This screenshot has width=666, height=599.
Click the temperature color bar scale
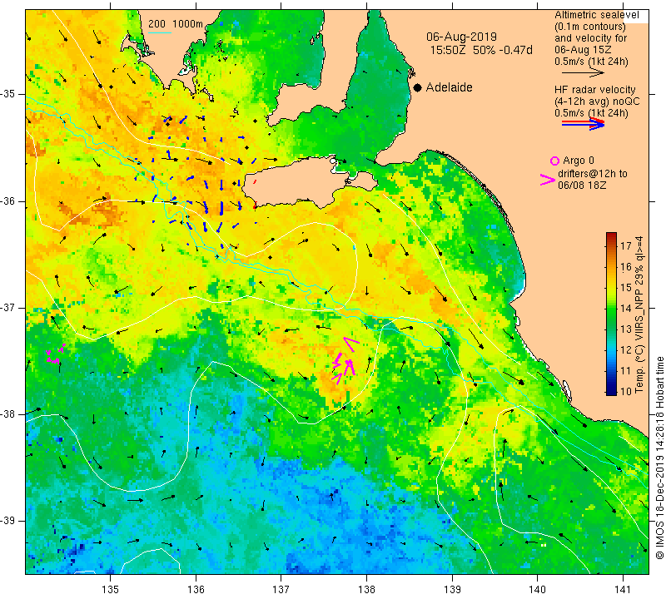[x=611, y=314]
